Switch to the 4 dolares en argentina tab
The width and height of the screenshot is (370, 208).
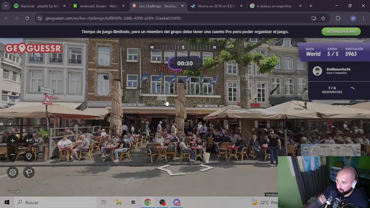click(x=276, y=6)
